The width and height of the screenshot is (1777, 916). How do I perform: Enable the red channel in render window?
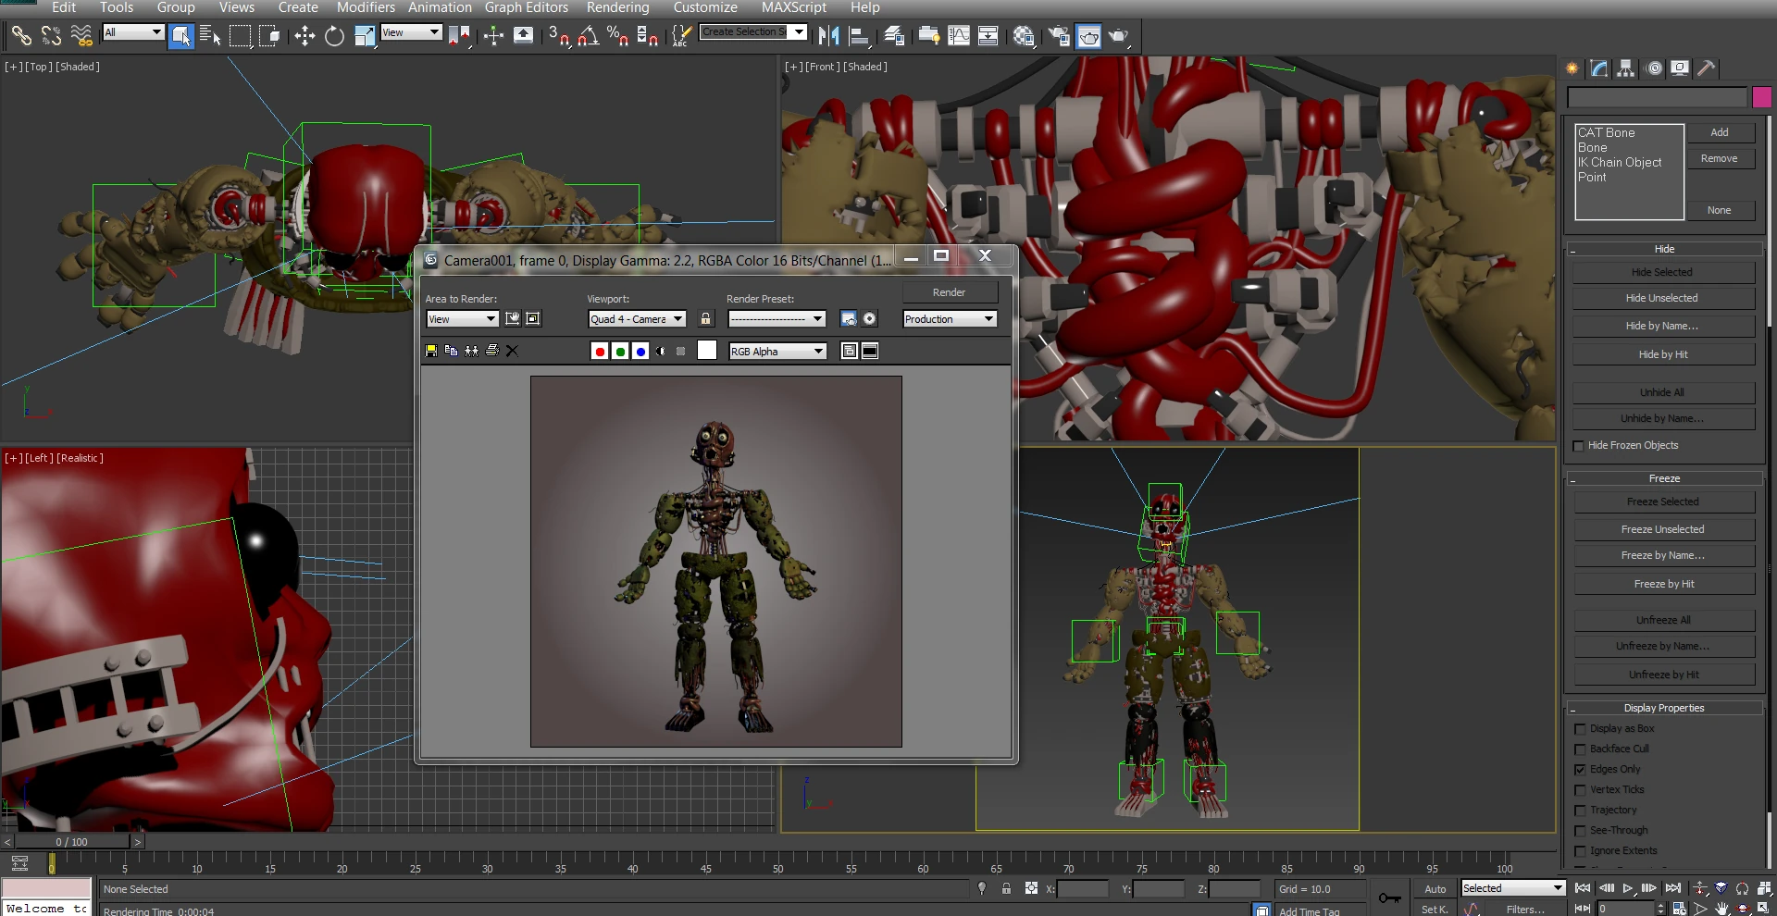coord(600,351)
